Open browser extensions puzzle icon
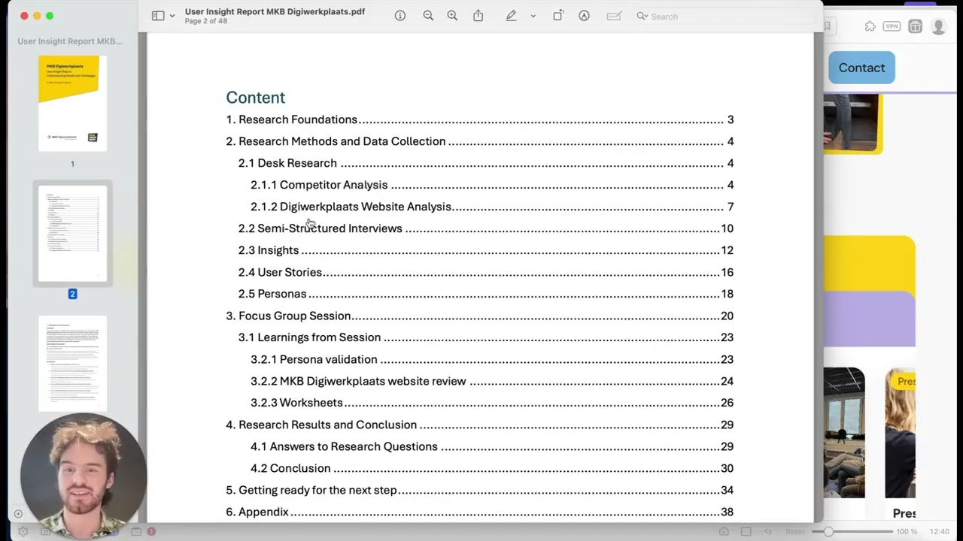 pos(870,26)
